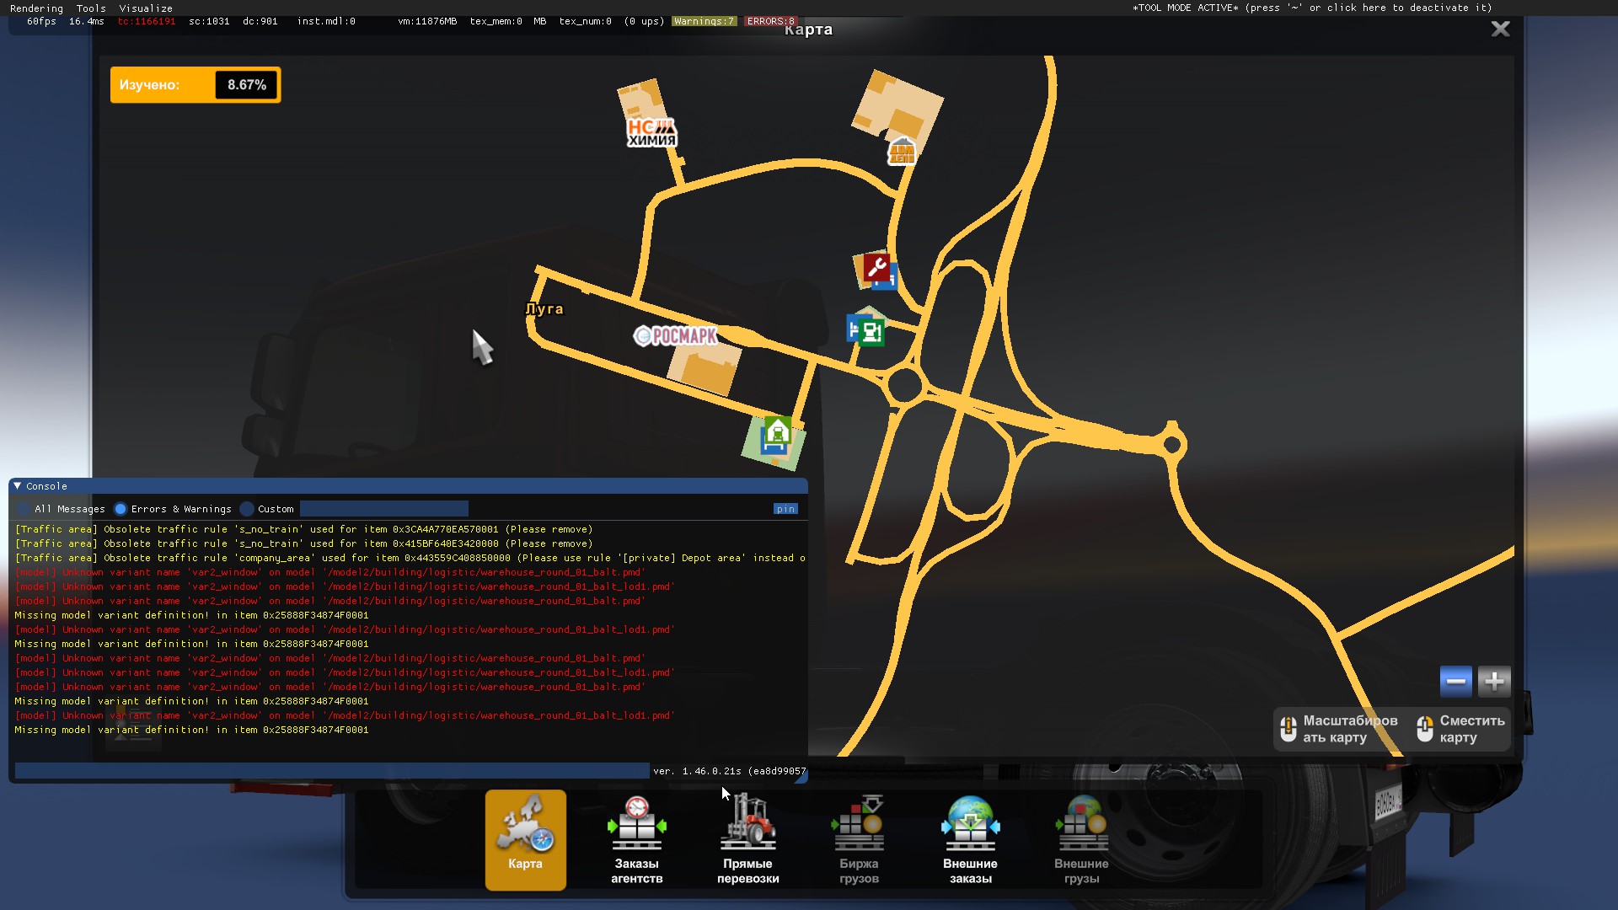Close the Карта map window

(1500, 29)
